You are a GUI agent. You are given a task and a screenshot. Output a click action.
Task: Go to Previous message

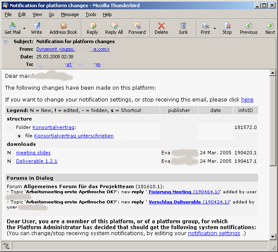coord(248,28)
